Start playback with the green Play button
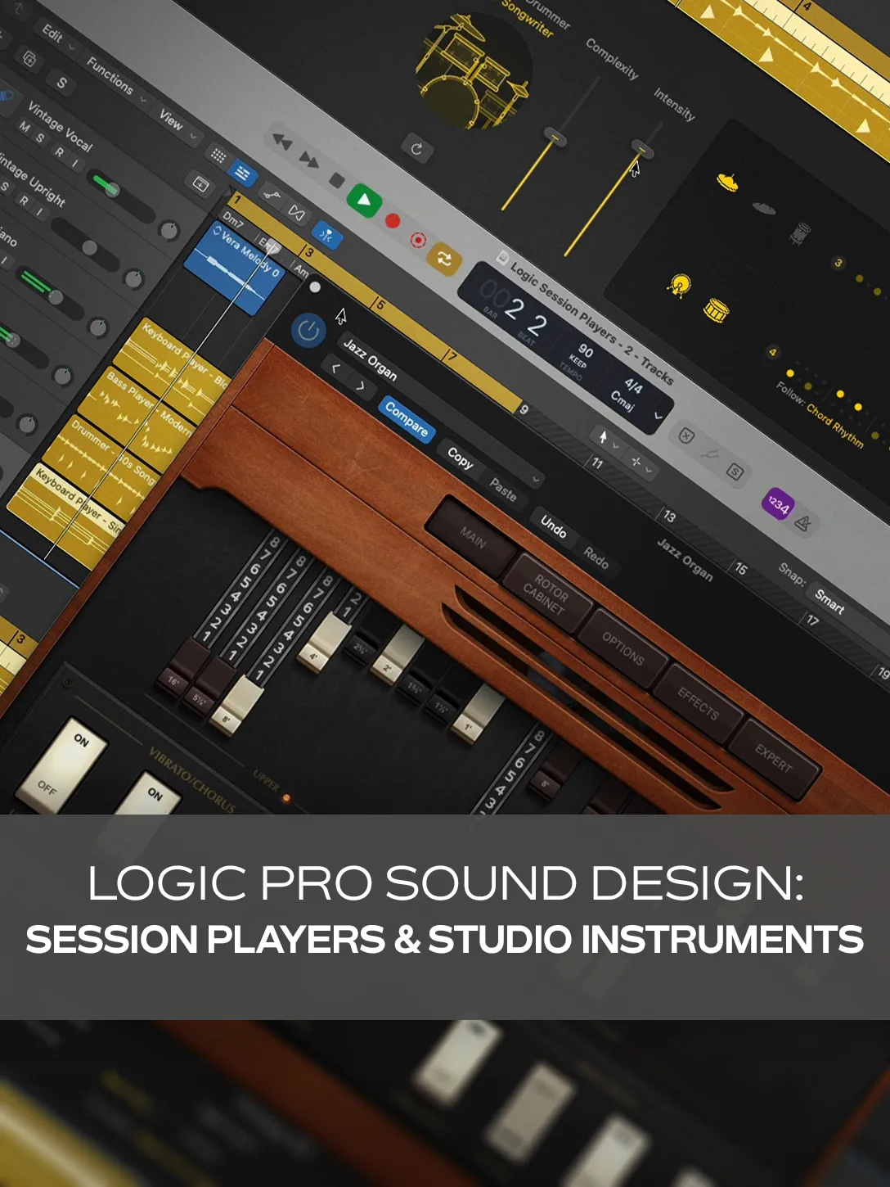 tap(364, 200)
